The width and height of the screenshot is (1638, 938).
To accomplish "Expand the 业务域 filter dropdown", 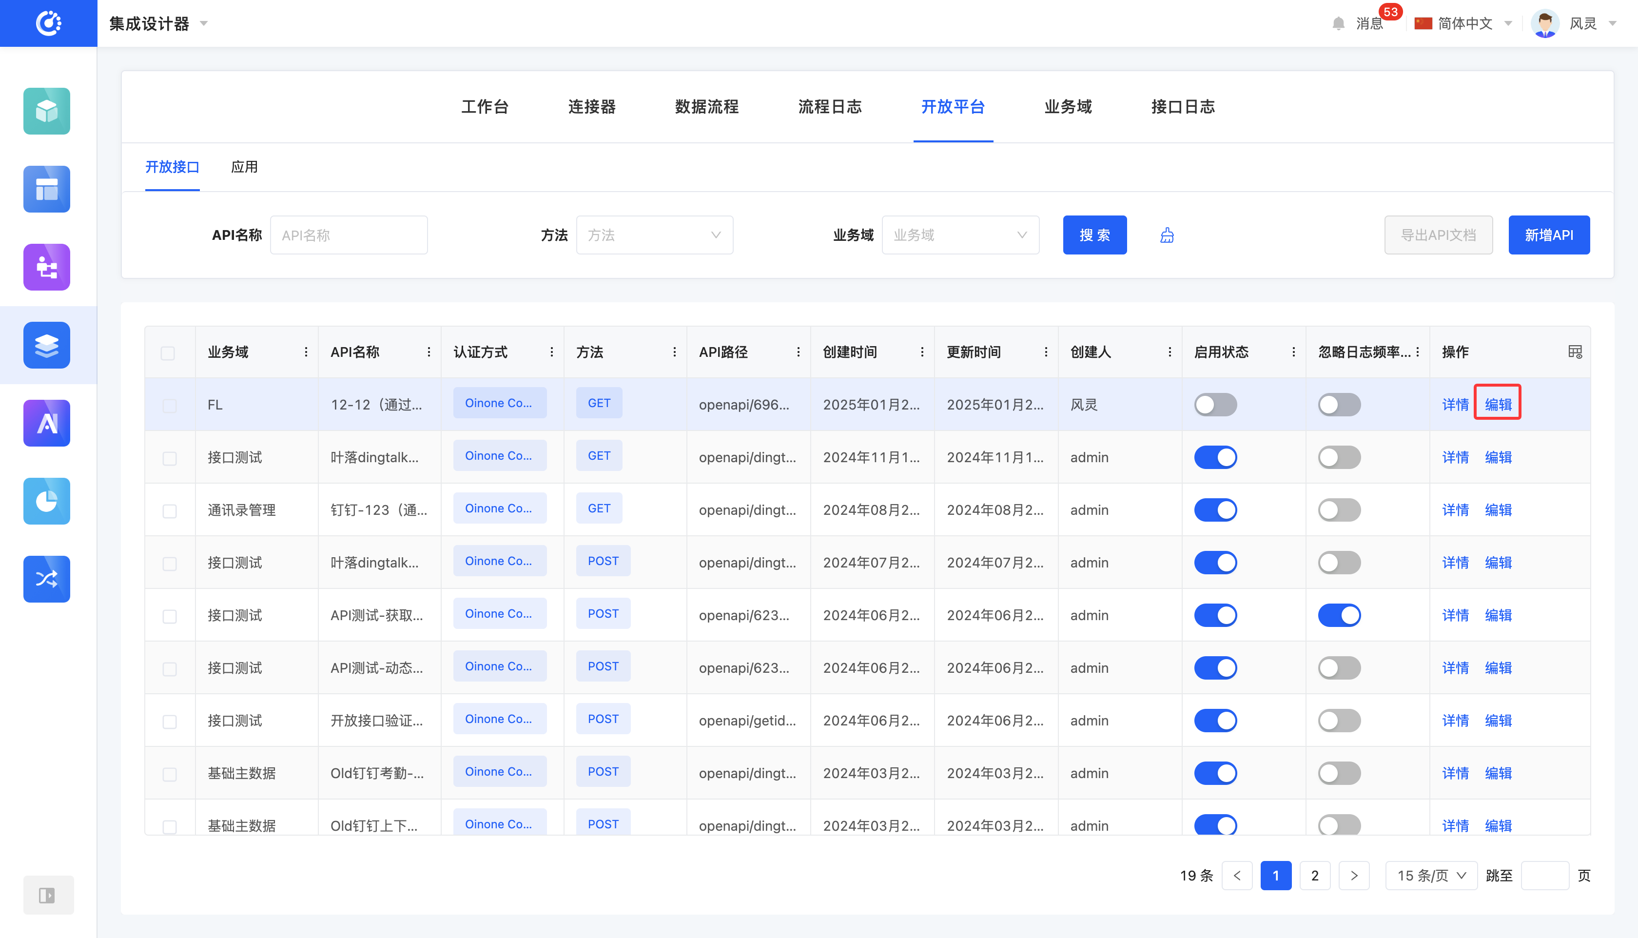I will click(960, 235).
